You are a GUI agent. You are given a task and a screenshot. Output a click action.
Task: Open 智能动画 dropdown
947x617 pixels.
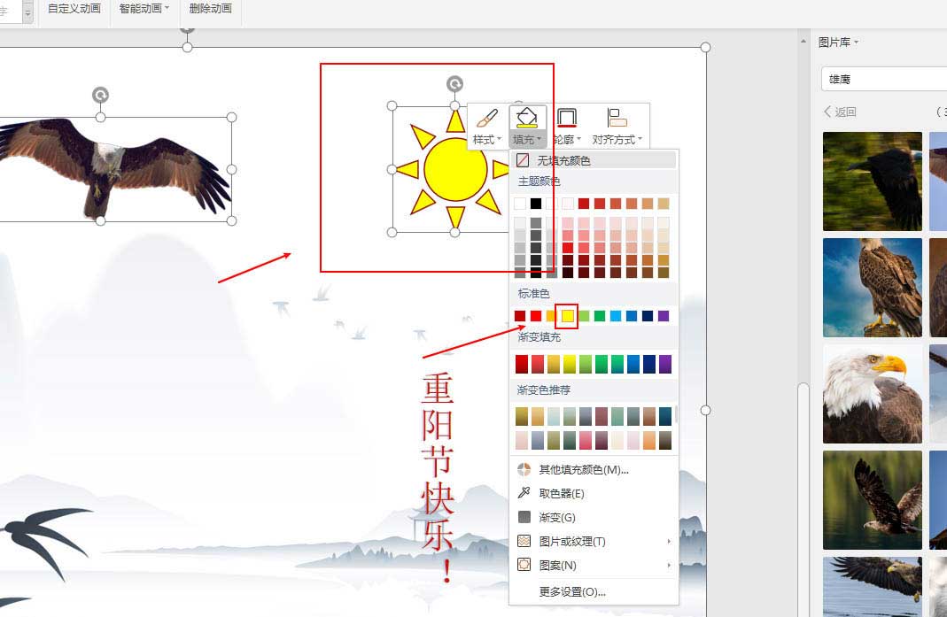pyautogui.click(x=144, y=9)
